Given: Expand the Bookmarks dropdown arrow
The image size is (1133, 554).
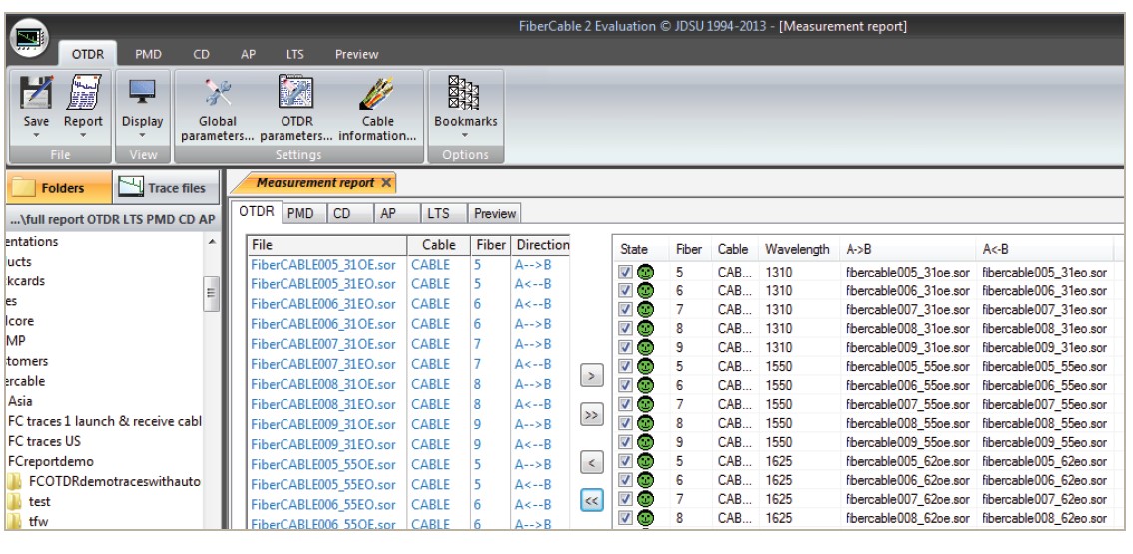Looking at the screenshot, I should click(466, 136).
